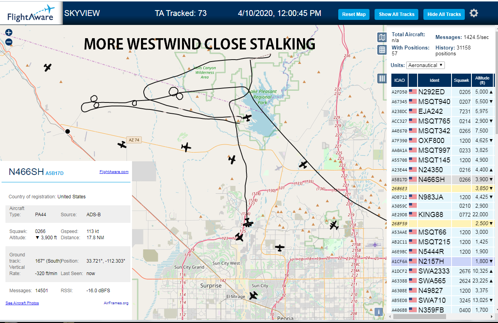Click the SKYVIEW title in the header
This screenshot has height=323, width=498.
click(82, 13)
